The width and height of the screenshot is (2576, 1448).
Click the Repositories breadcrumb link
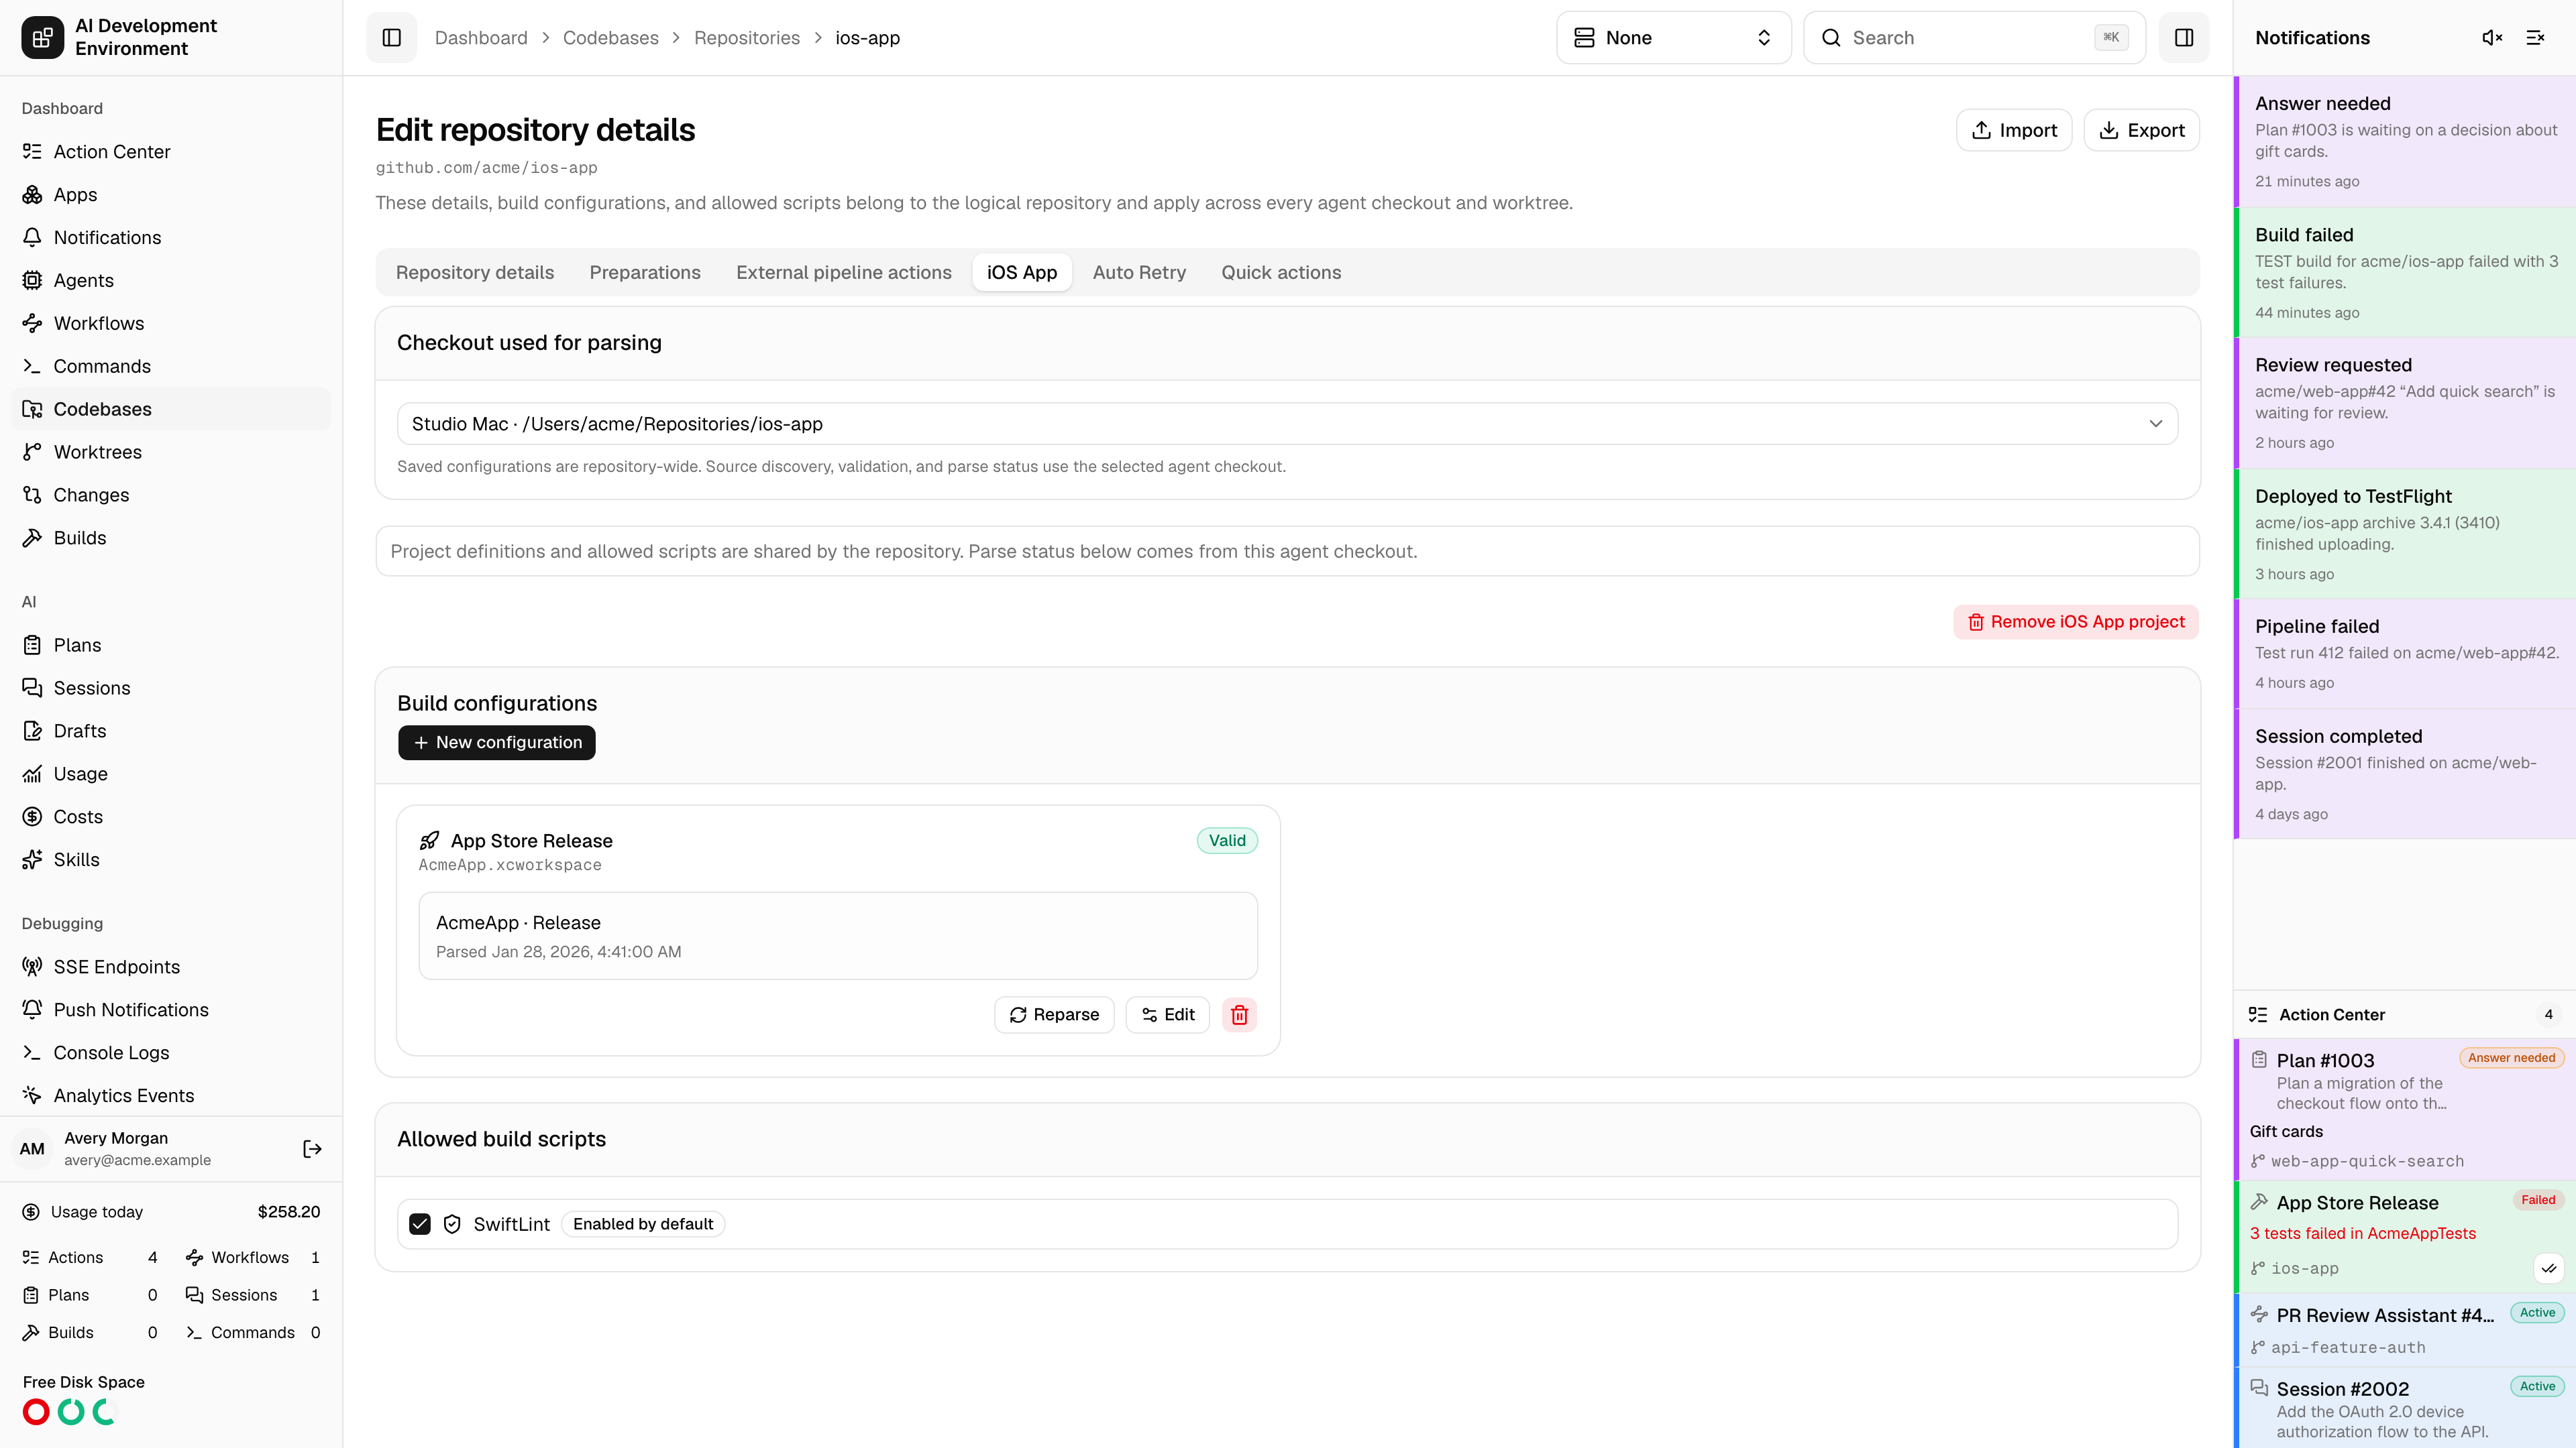pos(747,38)
